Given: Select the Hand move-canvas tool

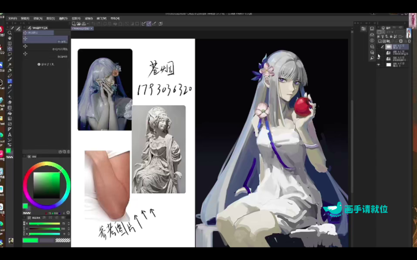Looking at the screenshot, I should tap(10, 38).
